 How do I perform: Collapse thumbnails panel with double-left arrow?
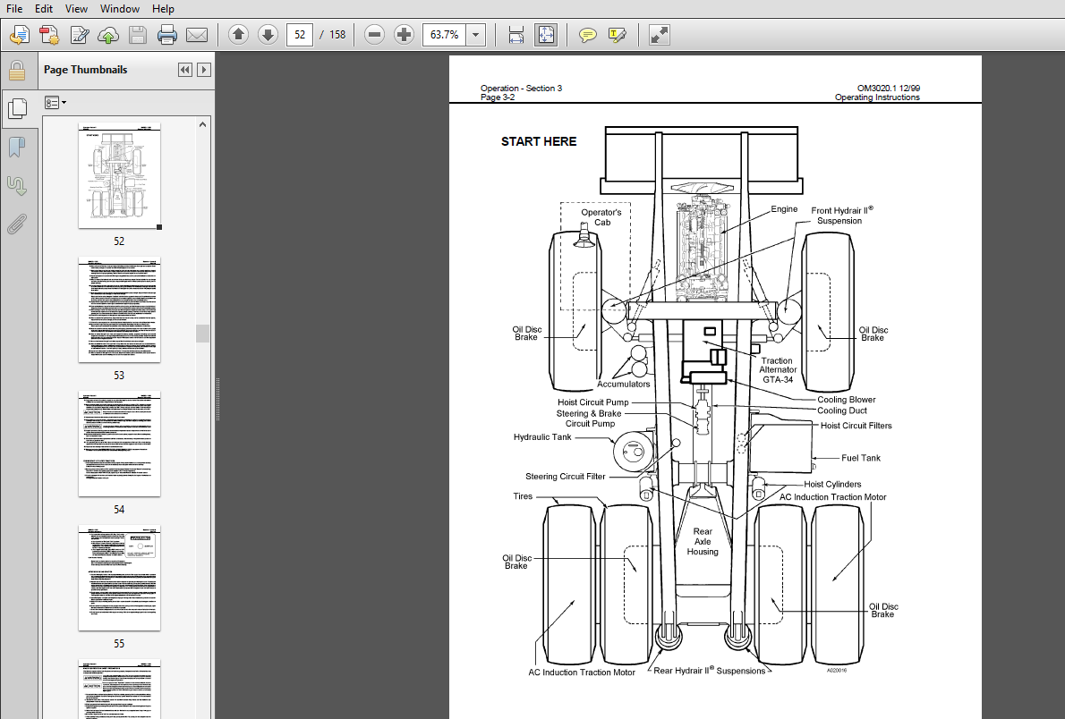tap(184, 70)
